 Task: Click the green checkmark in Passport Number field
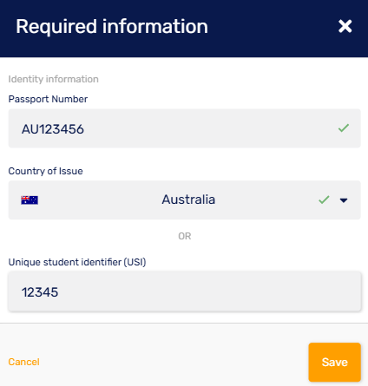[344, 128]
